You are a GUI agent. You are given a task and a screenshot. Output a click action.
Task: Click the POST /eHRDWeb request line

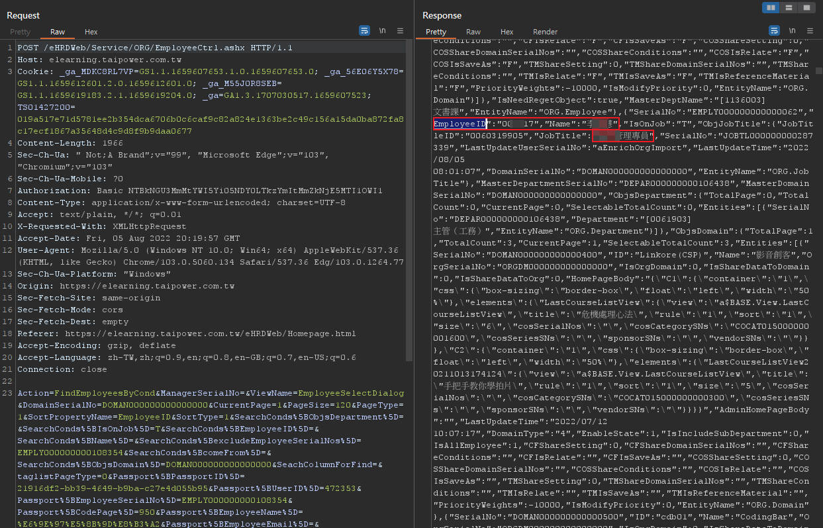[154, 48]
